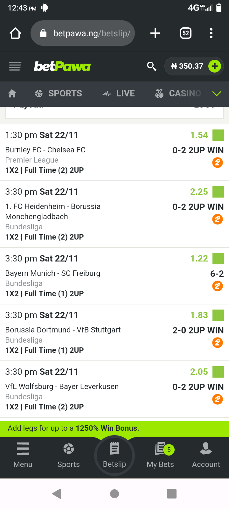Open browser three-dot overflow menu
The image size is (229, 509).
coord(211,33)
